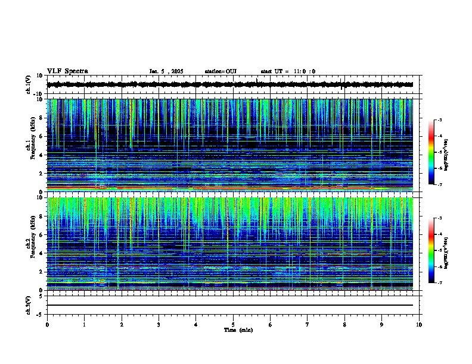The width and height of the screenshot is (472, 364).
Task: Select the date text "Jan. 5, 2025"
Action: [166, 71]
